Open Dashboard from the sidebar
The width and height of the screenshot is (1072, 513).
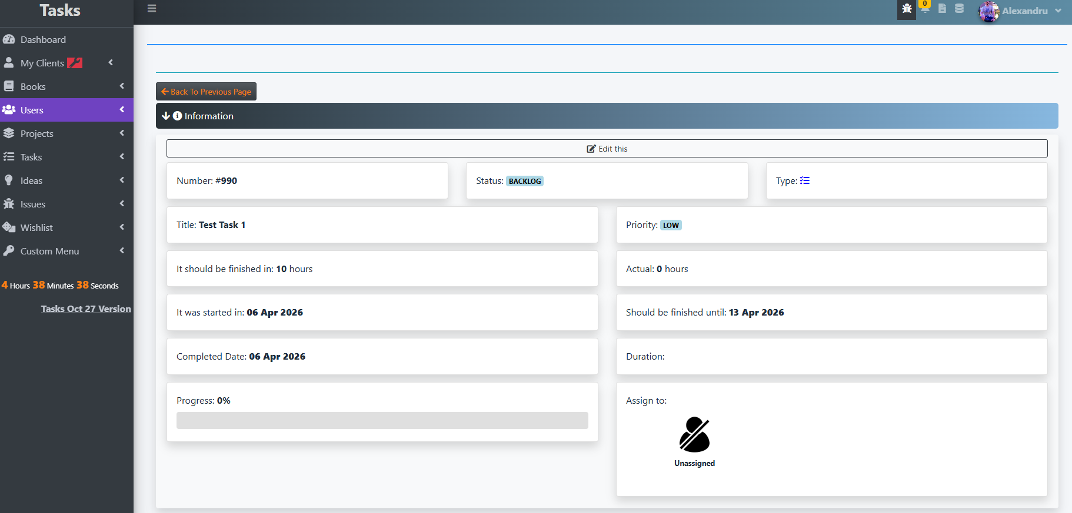coord(43,39)
